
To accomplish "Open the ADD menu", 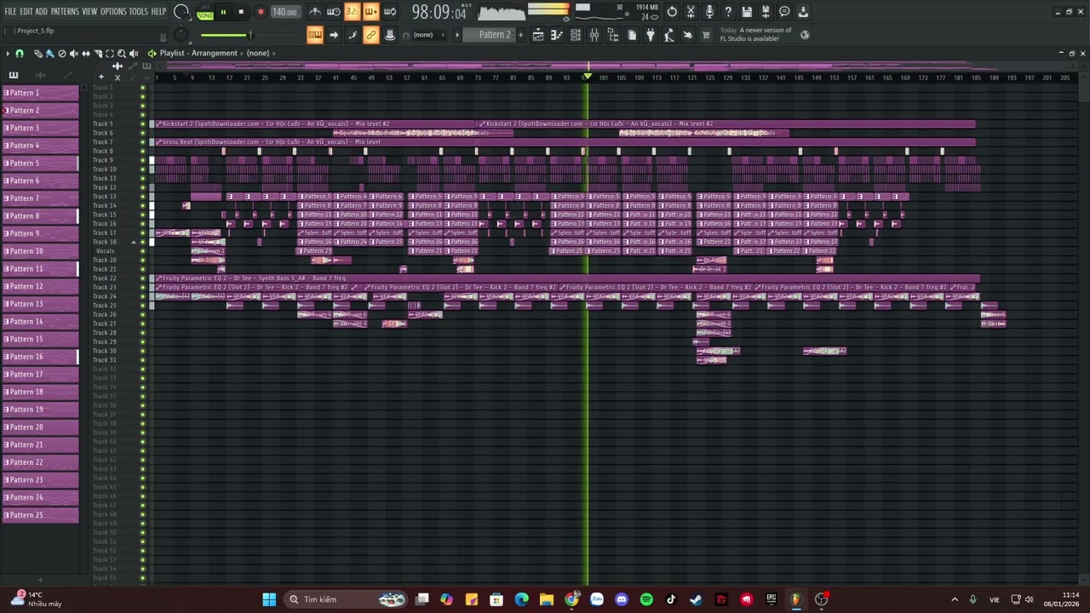I will point(41,11).
